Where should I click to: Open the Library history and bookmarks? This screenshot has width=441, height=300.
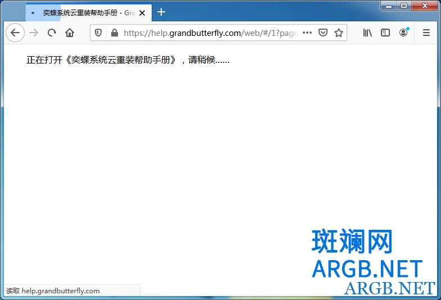click(367, 33)
